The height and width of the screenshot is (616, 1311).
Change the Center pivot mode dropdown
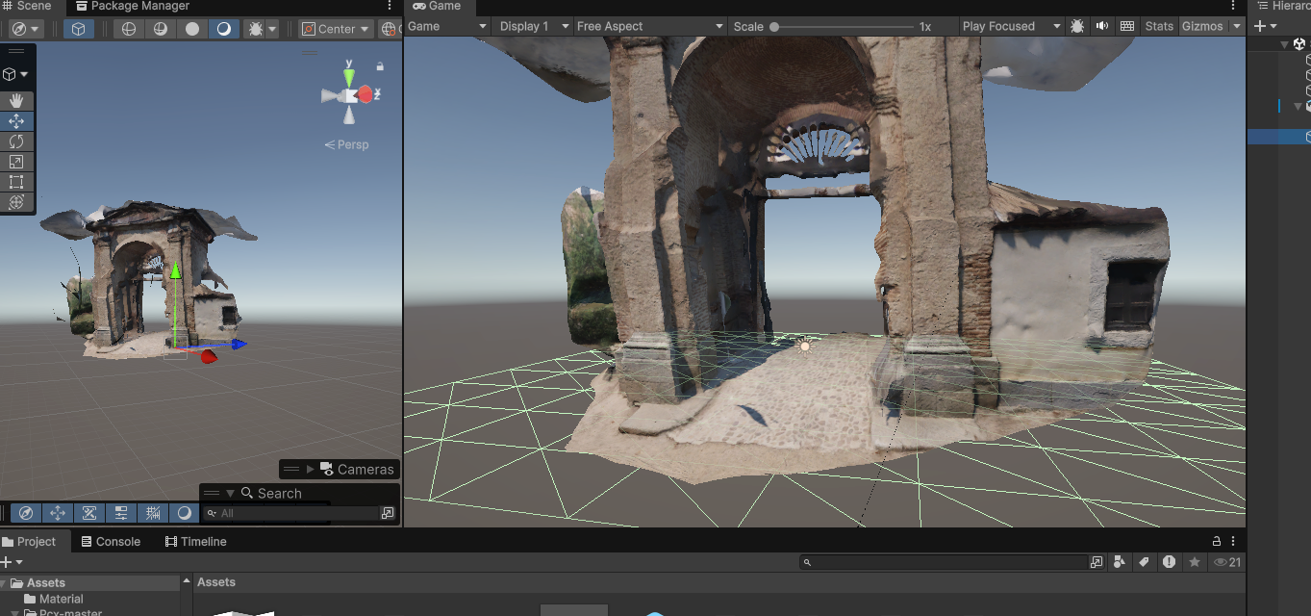click(337, 29)
